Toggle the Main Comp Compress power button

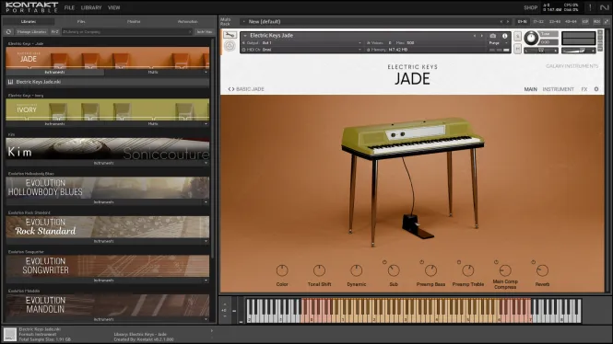[x=496, y=262]
